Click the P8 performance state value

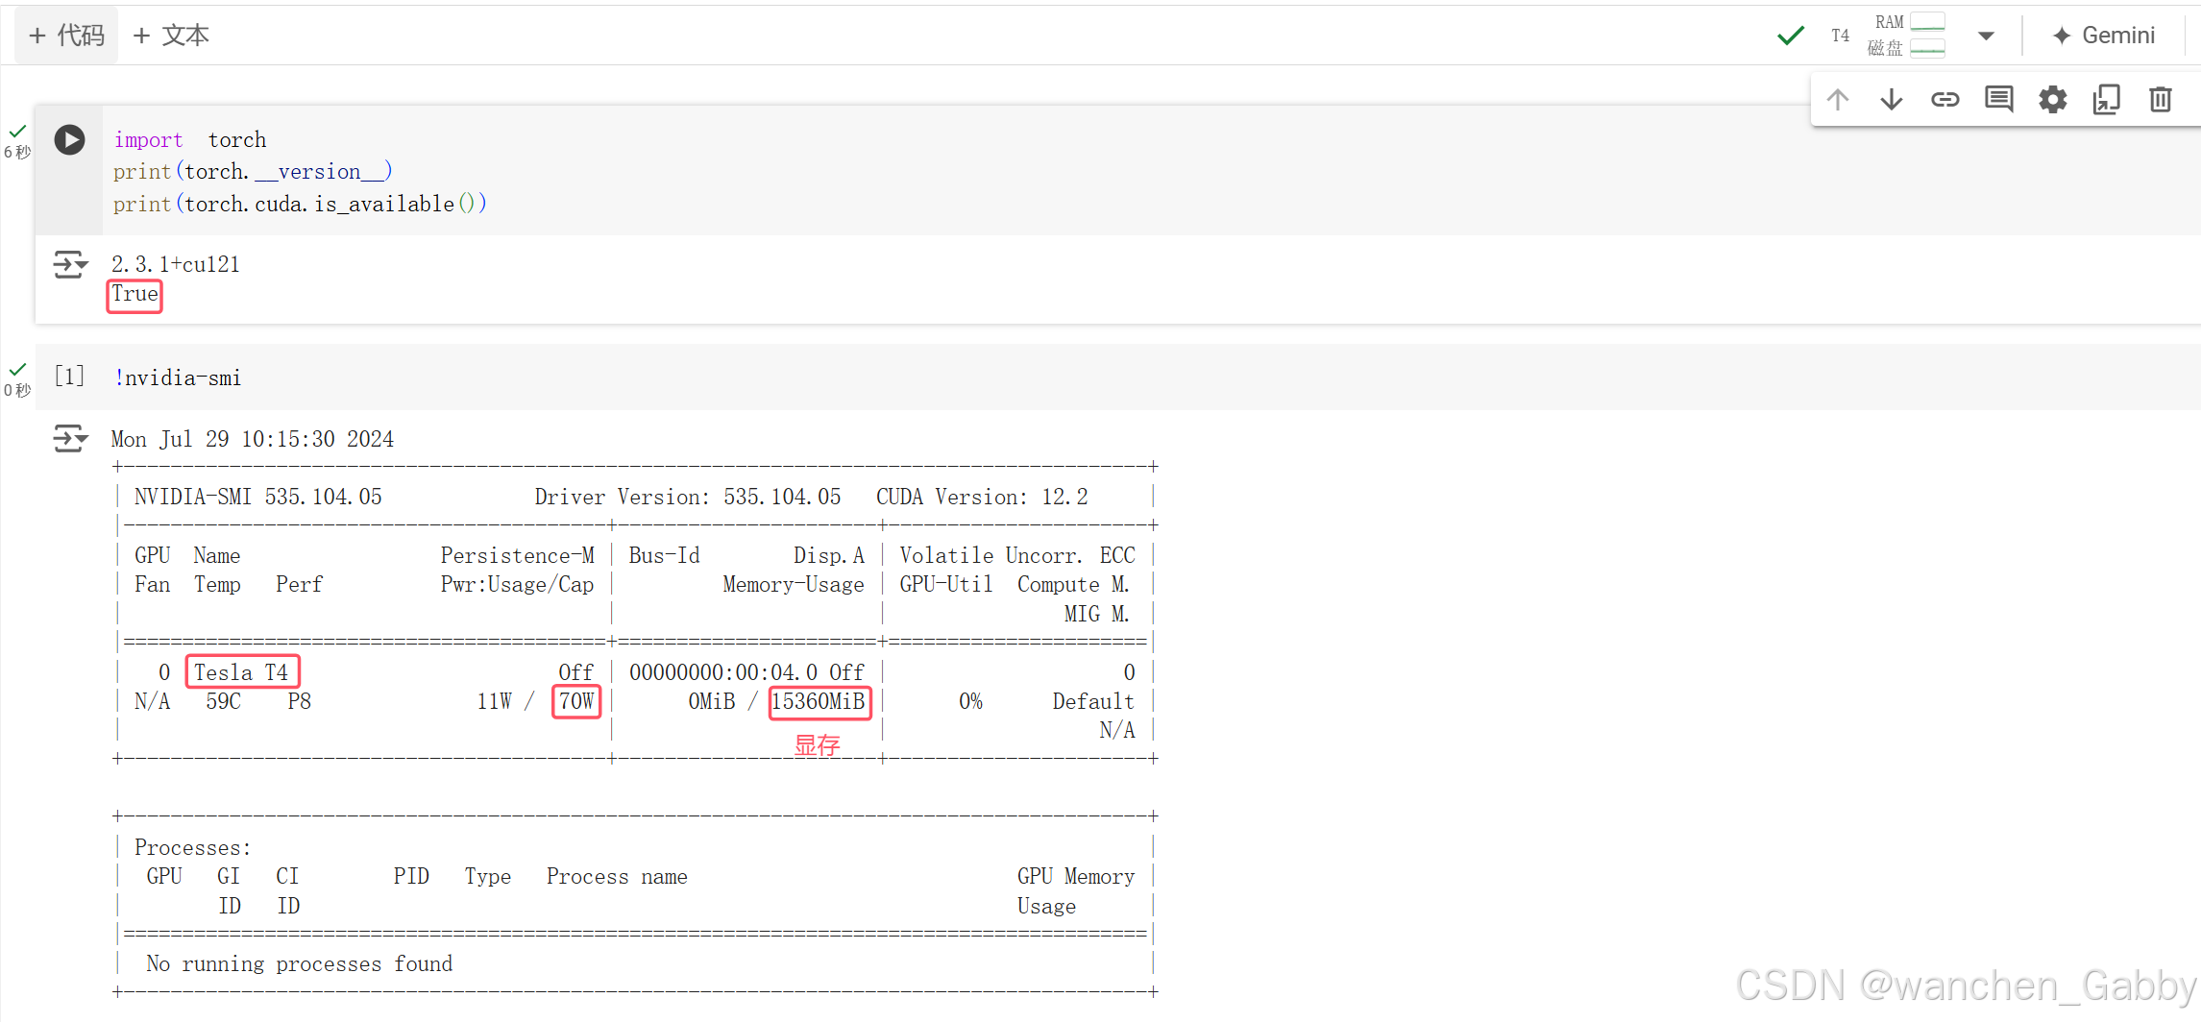point(300,701)
